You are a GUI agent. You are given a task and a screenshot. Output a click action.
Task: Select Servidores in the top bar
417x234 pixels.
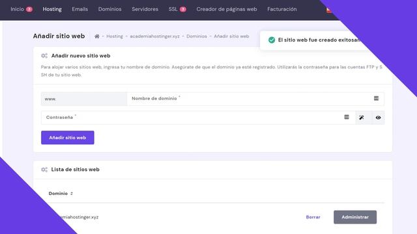145,9
